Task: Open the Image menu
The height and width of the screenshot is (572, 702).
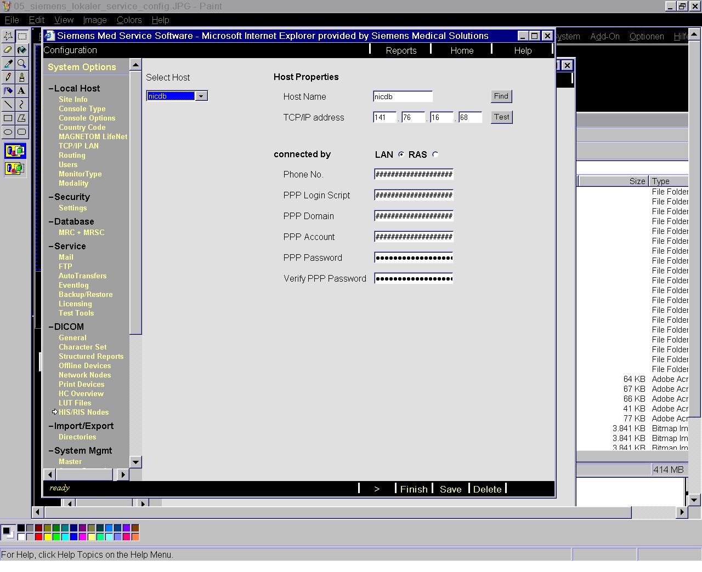Action: pyautogui.click(x=94, y=20)
